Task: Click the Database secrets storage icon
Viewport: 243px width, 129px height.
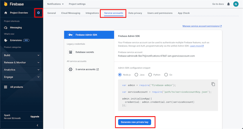Action: pyautogui.click(x=71, y=52)
